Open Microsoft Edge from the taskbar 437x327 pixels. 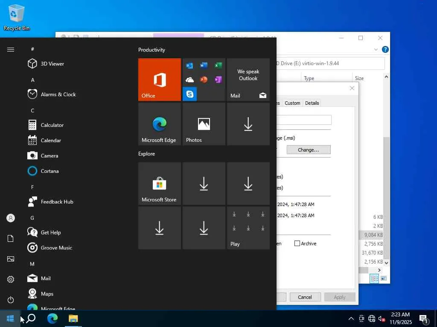52,318
